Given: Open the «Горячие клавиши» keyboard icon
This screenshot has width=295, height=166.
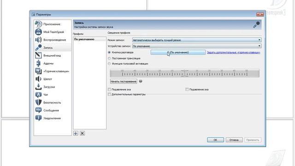Looking at the screenshot, I should click(x=38, y=71).
